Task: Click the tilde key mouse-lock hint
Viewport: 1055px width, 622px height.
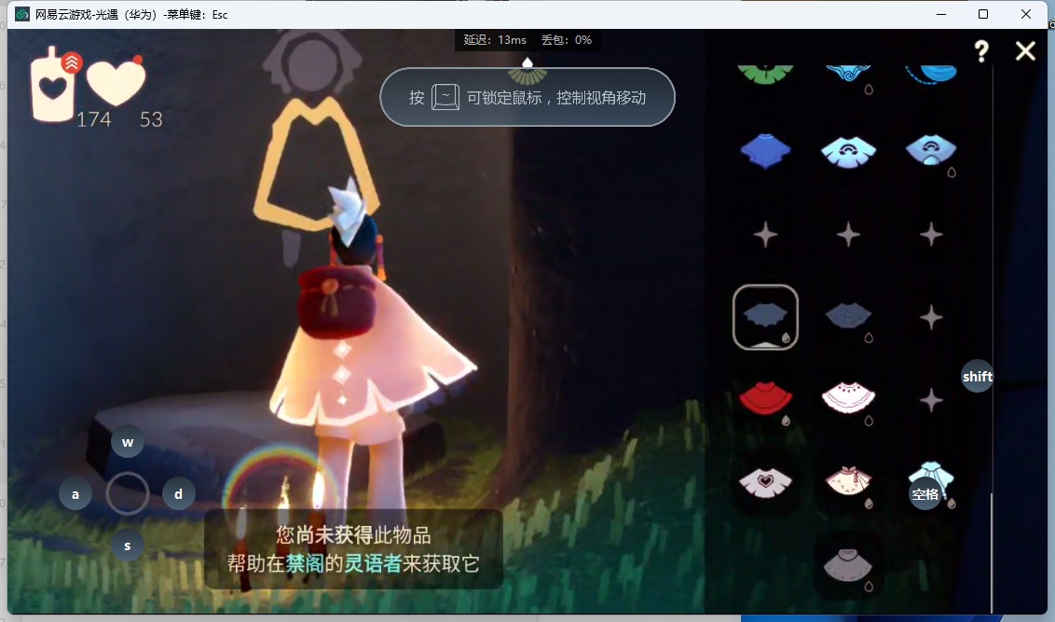Action: click(x=445, y=98)
